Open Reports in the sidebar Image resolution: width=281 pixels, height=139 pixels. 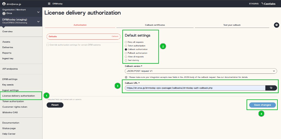7,53
